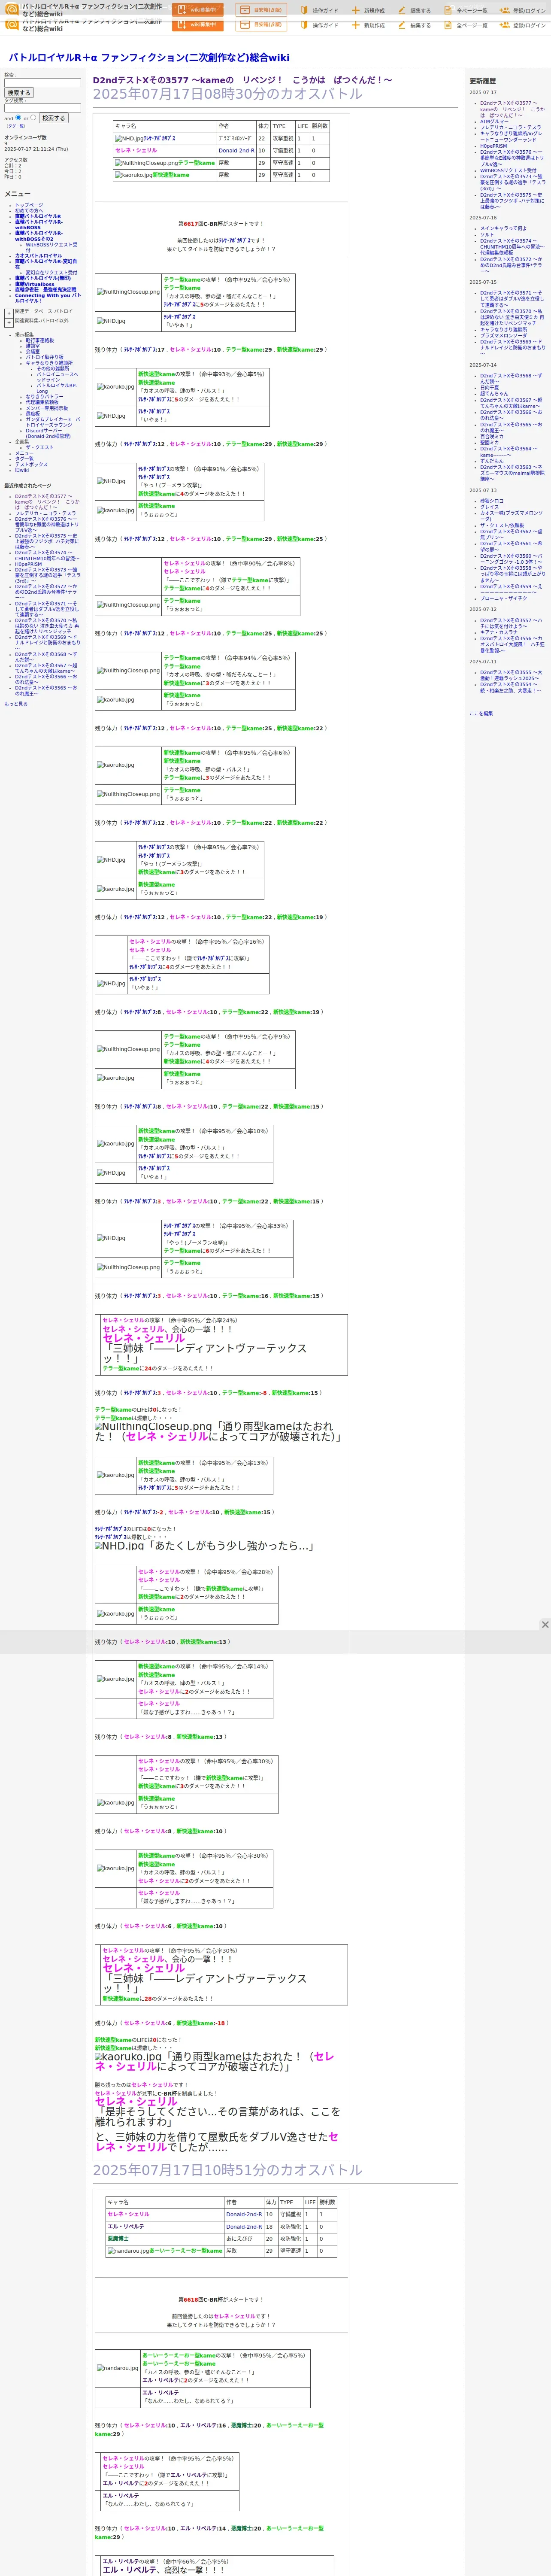Open グレイス history link
Screen dimensions: 551x2576
tap(489, 507)
